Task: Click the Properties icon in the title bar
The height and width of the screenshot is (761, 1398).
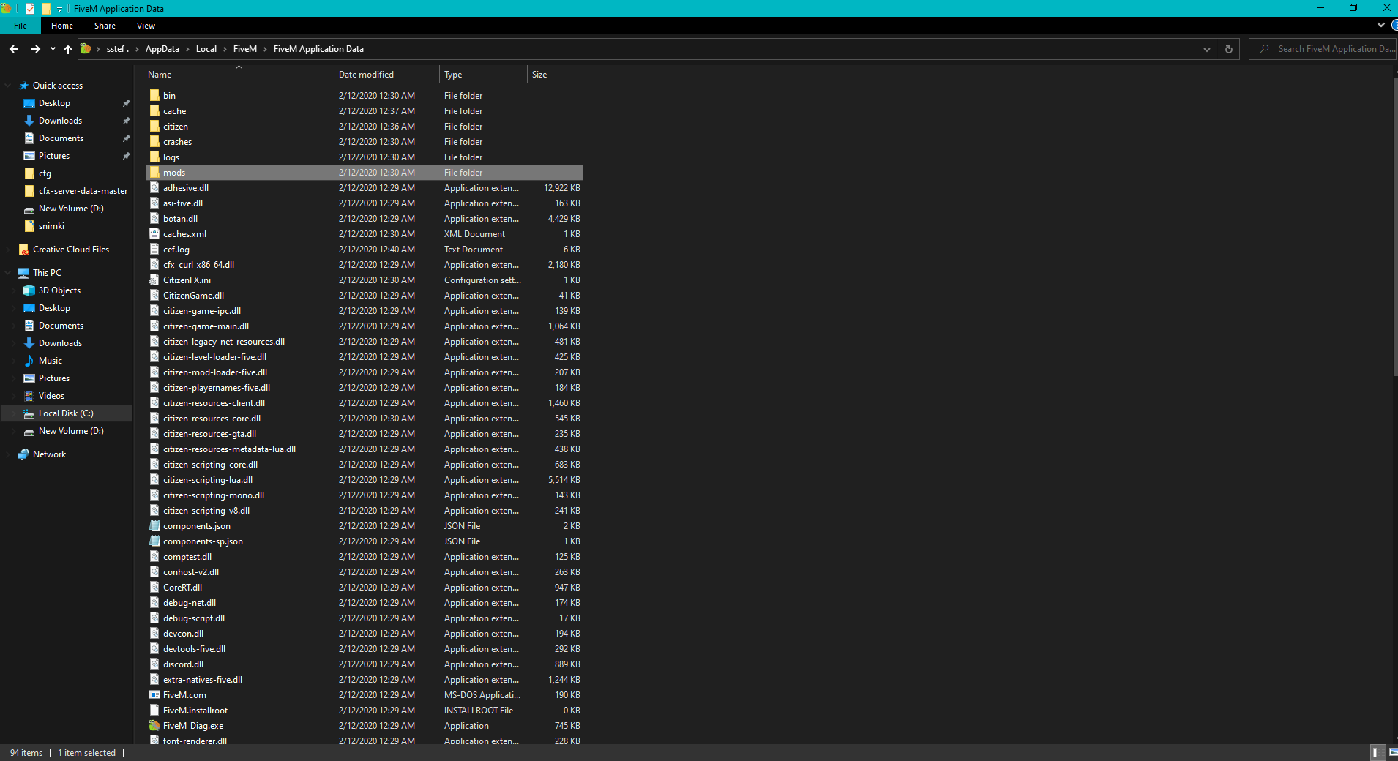Action: click(30, 9)
